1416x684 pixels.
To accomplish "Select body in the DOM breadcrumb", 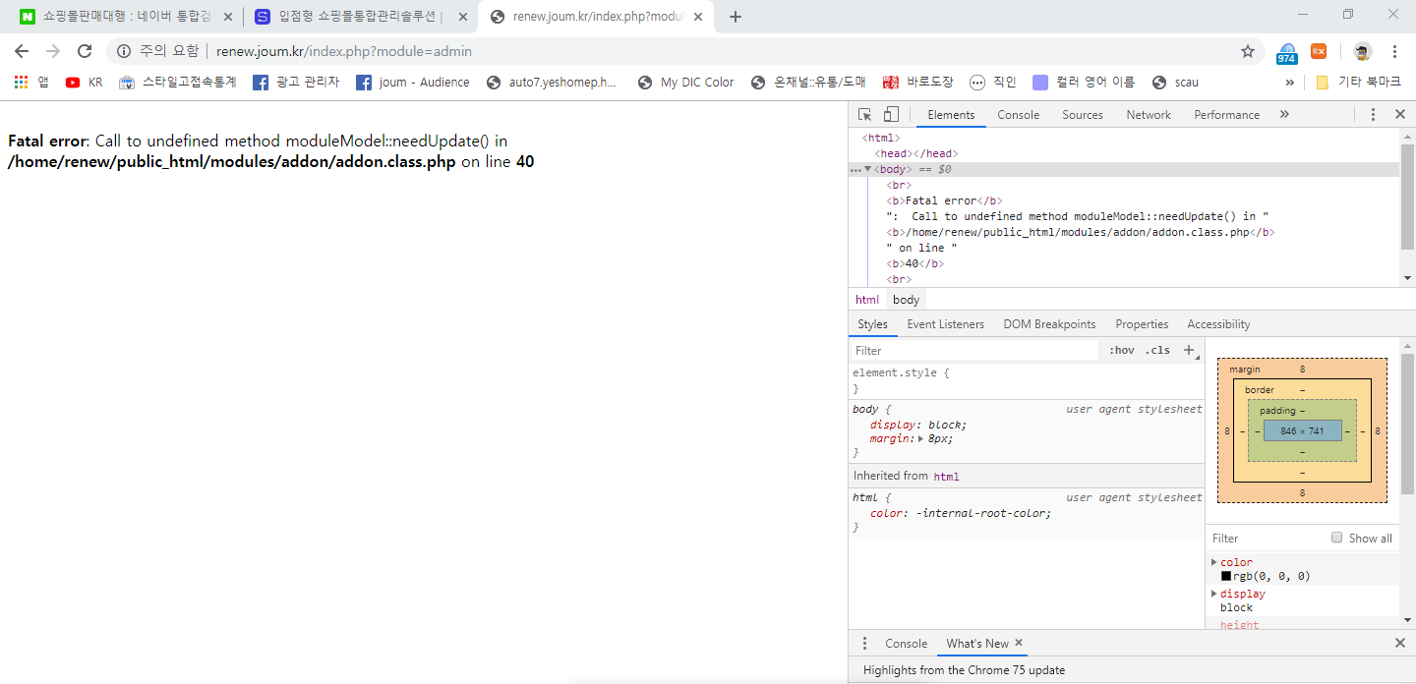I will (906, 300).
